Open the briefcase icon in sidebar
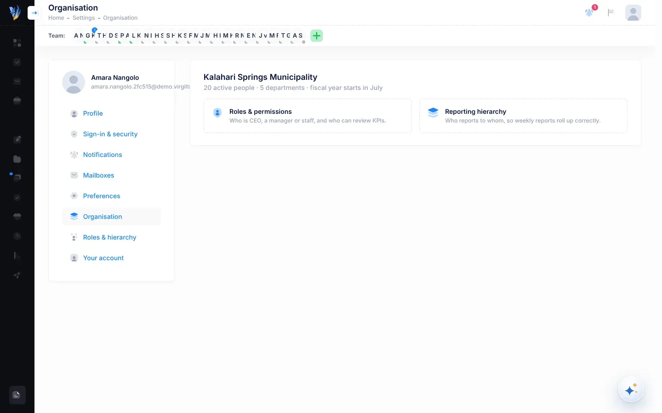Image resolution: width=662 pixels, height=413 pixels. (17, 100)
